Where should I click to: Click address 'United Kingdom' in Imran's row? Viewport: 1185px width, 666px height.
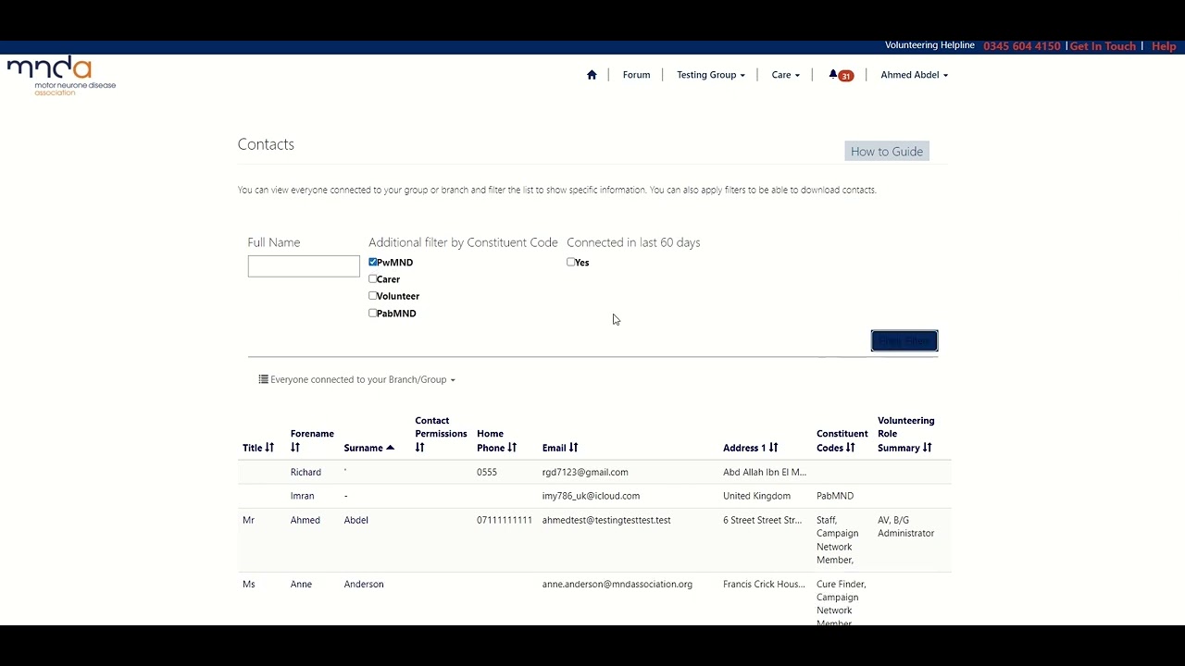757,496
